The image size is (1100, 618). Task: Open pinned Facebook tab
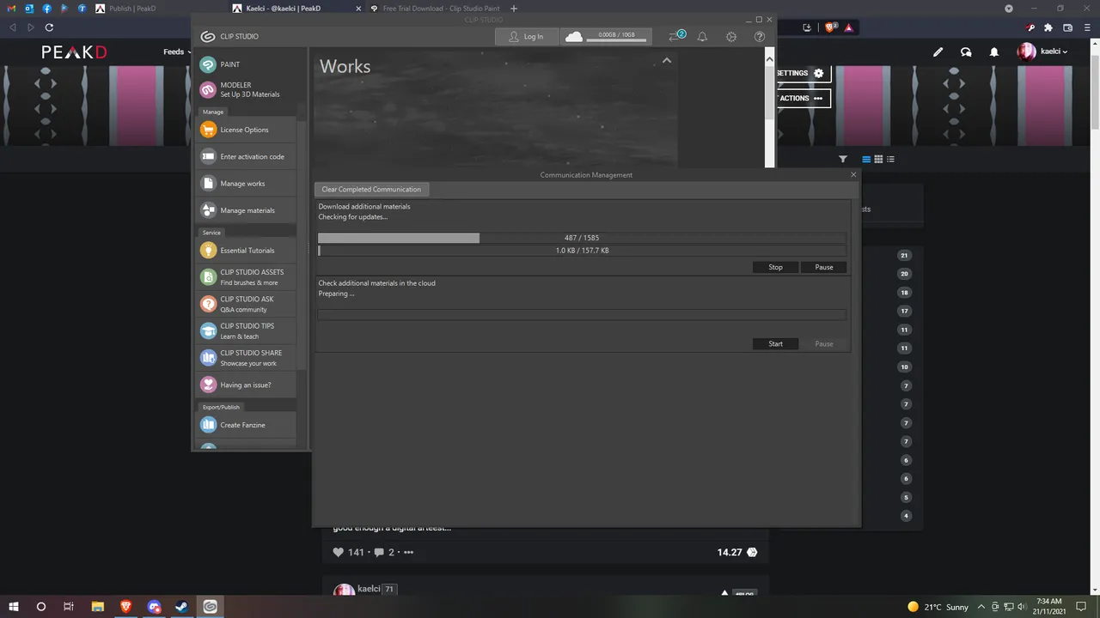coord(46,9)
